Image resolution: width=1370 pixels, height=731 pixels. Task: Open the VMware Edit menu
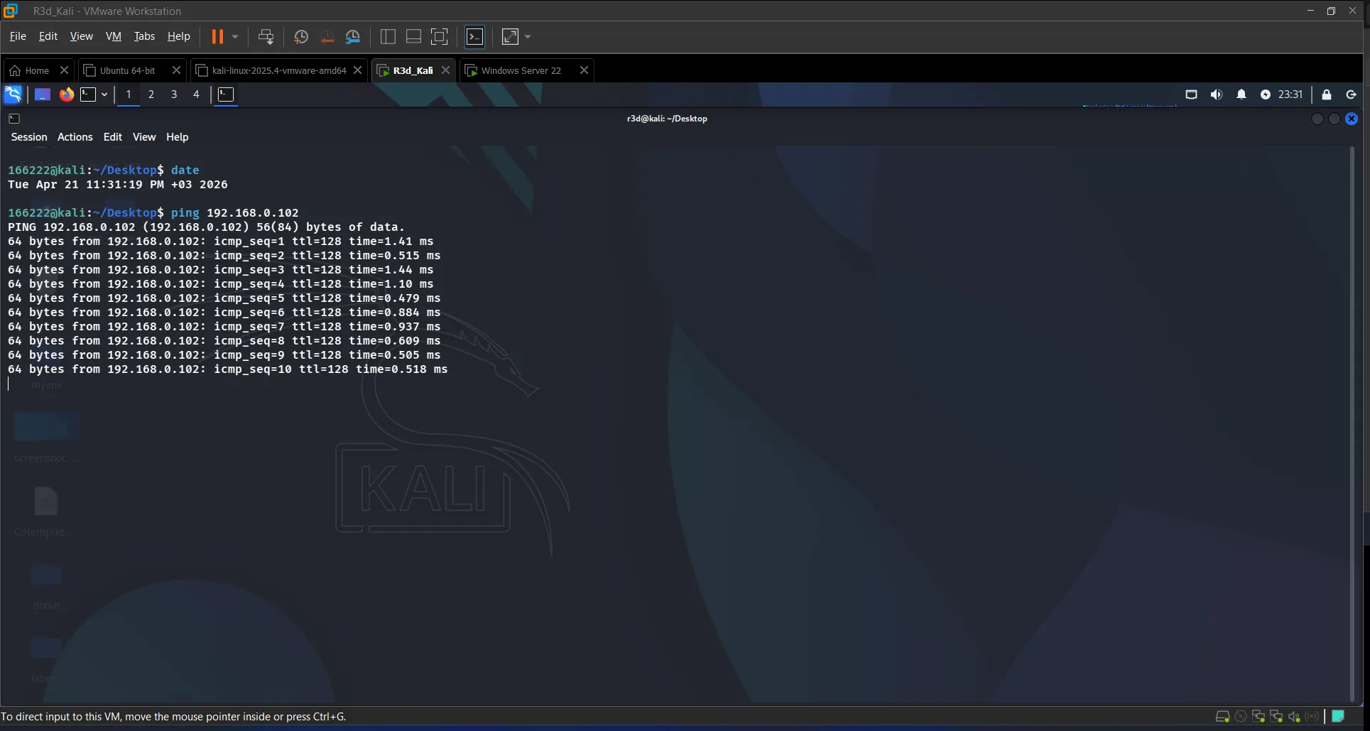click(48, 36)
